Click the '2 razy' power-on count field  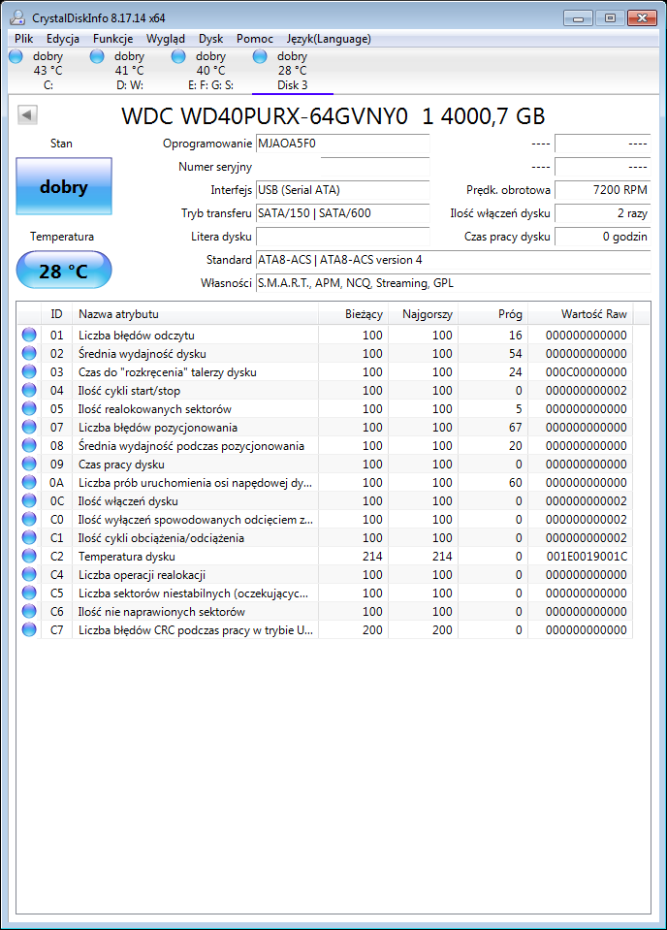(603, 213)
